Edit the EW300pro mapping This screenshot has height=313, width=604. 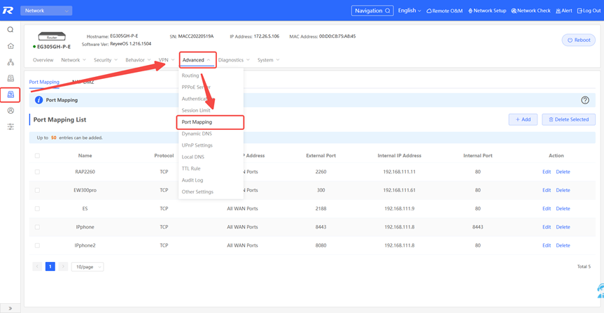(x=547, y=190)
